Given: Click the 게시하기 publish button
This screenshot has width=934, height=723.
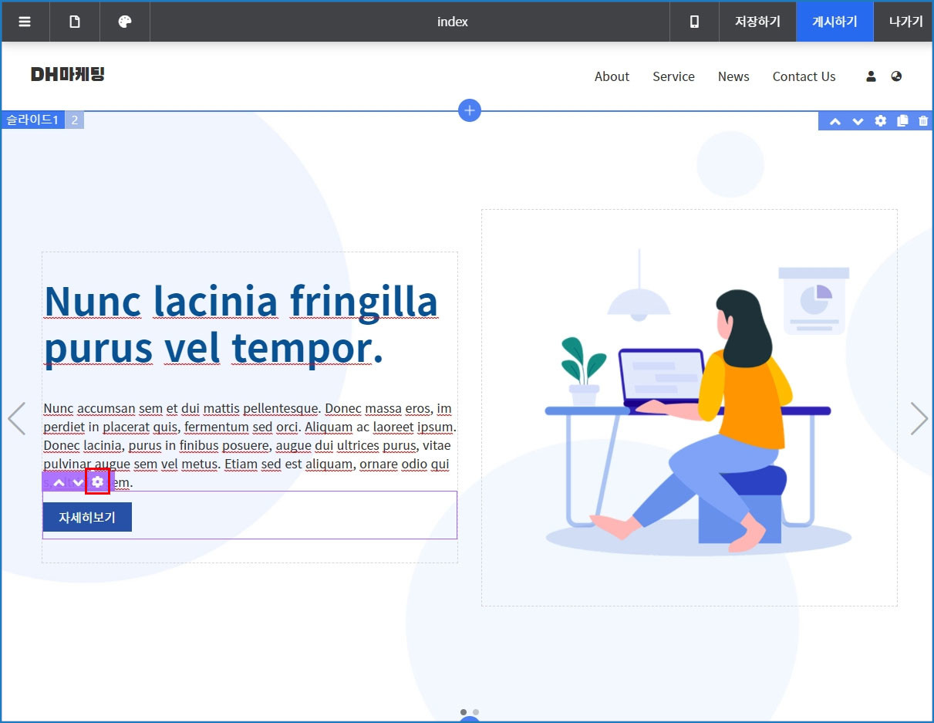Looking at the screenshot, I should point(835,22).
